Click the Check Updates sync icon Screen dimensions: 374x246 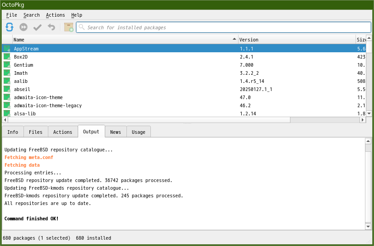point(9,27)
